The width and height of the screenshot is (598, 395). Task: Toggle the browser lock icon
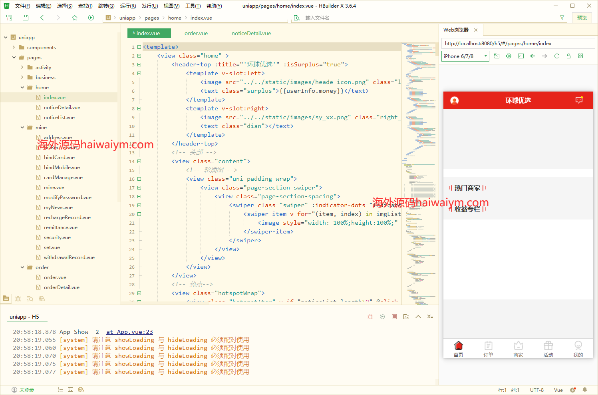tap(568, 56)
